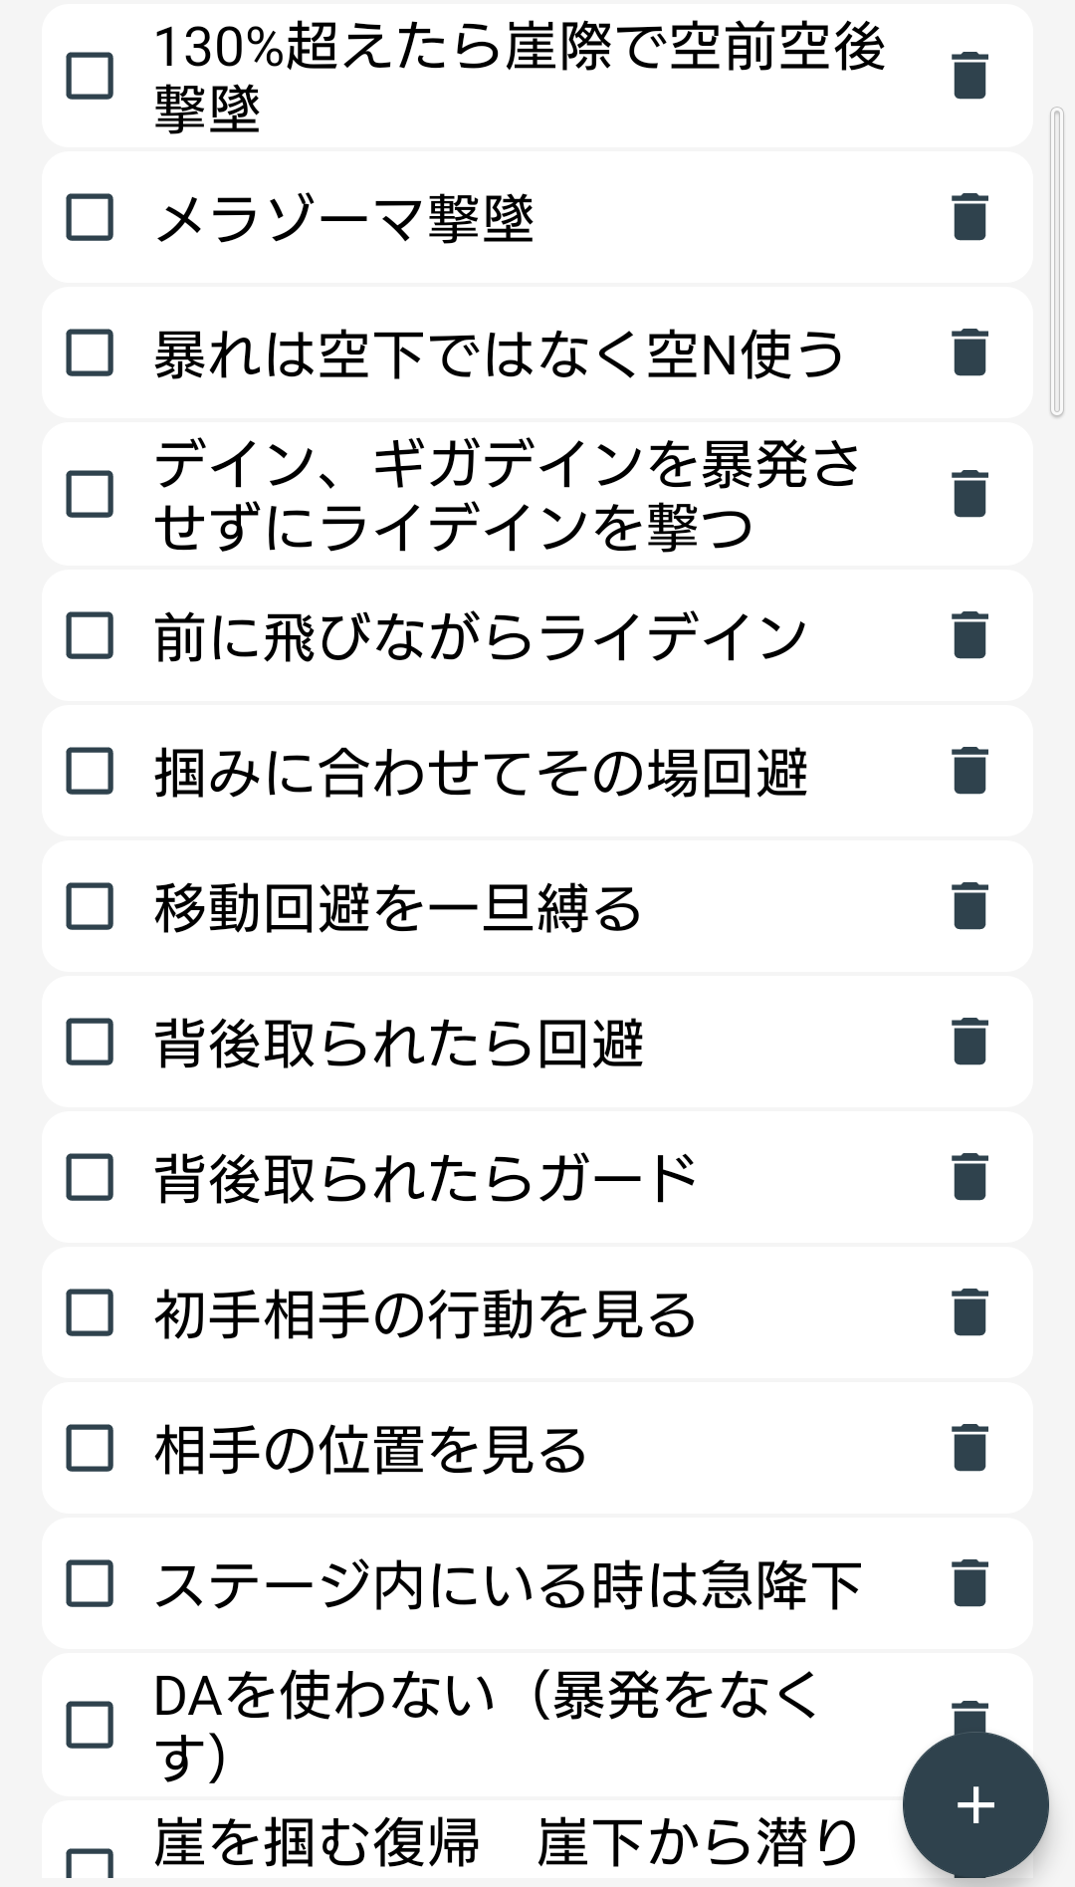Delete the 背後取られたら回避 task

click(x=969, y=1042)
